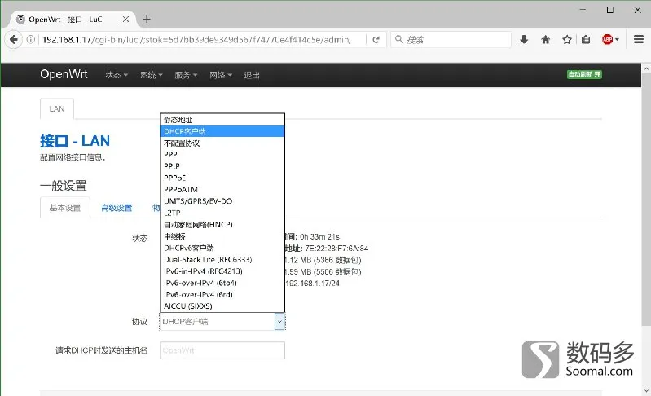651x396 pixels.
Task: Select PPPoATM protocol option
Action: 222,189
